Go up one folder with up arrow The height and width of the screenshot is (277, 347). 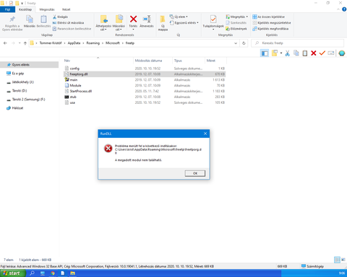25,43
